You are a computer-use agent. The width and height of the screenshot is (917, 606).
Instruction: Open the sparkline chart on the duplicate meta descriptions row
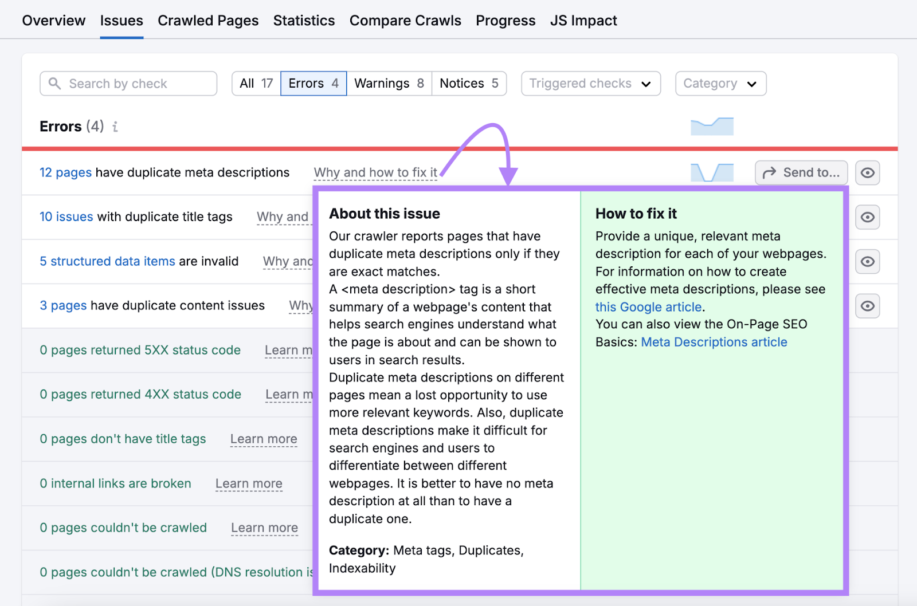coord(712,172)
